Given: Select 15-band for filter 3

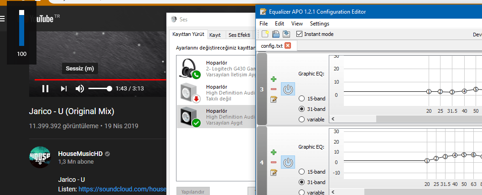Looking at the screenshot, I should [301, 99].
